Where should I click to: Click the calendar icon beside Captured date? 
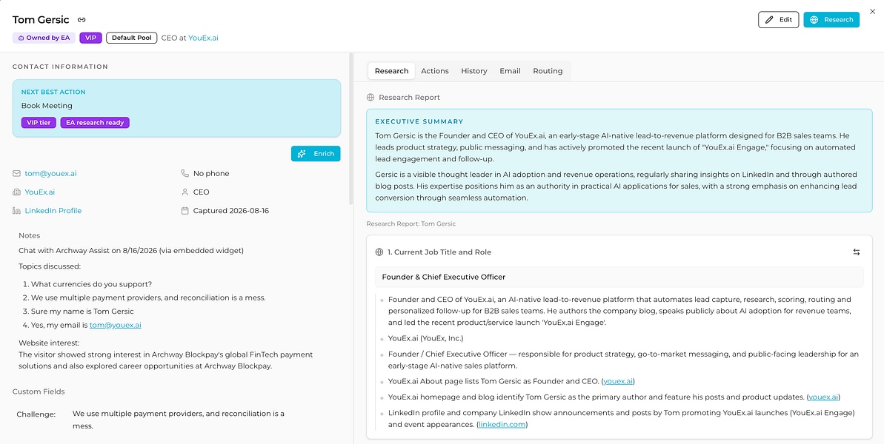185,210
